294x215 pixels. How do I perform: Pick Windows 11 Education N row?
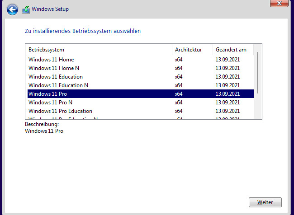click(x=58, y=85)
